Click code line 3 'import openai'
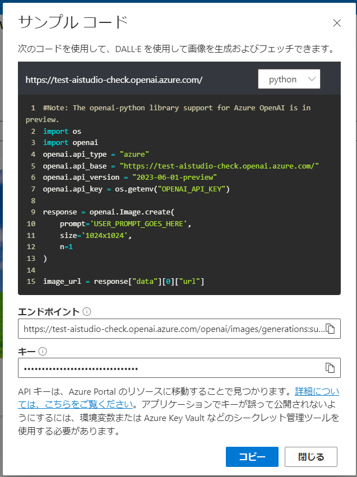This screenshot has width=357, height=477. click(x=71, y=143)
